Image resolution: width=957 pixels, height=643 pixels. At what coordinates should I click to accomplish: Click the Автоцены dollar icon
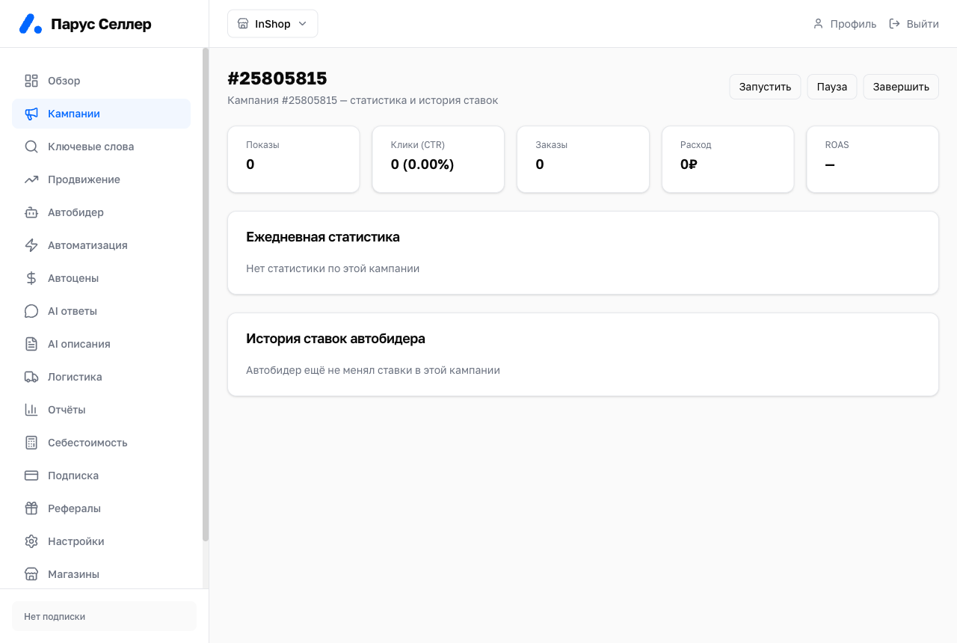click(31, 278)
